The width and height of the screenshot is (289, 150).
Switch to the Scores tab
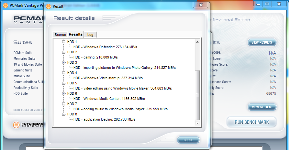coord(60,35)
